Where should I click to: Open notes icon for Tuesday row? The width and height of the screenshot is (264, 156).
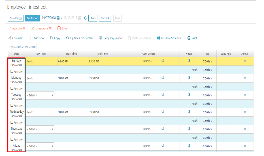point(189,95)
